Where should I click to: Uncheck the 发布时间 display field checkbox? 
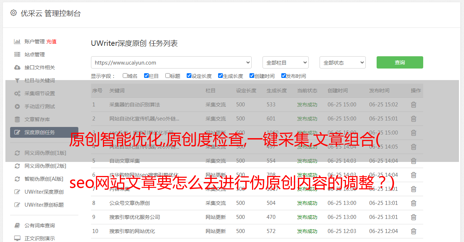(283, 76)
